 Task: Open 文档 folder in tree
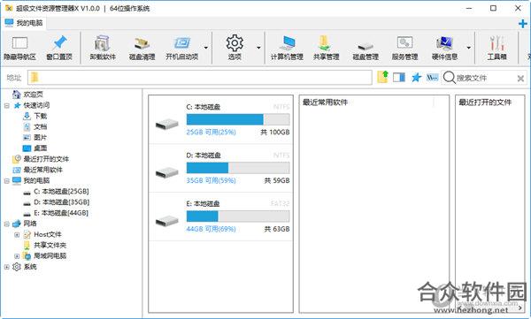coord(41,127)
